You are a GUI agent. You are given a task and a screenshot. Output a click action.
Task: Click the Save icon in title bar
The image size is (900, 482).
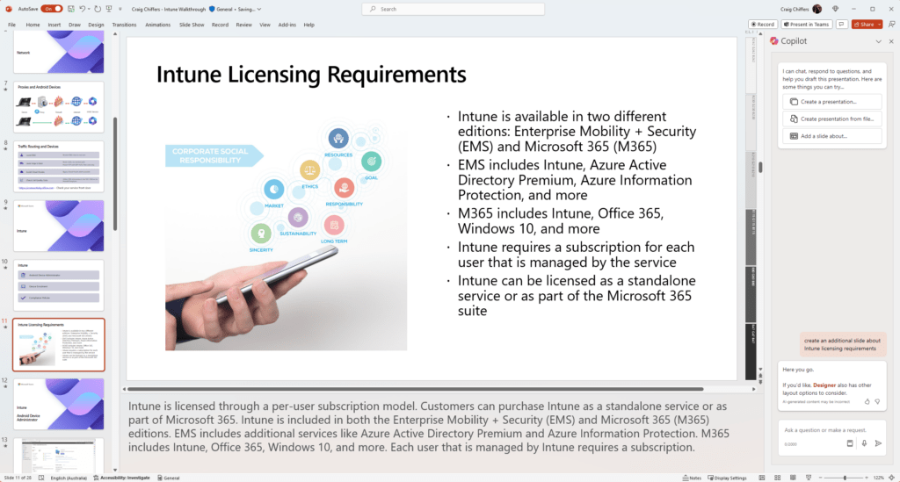[71, 9]
